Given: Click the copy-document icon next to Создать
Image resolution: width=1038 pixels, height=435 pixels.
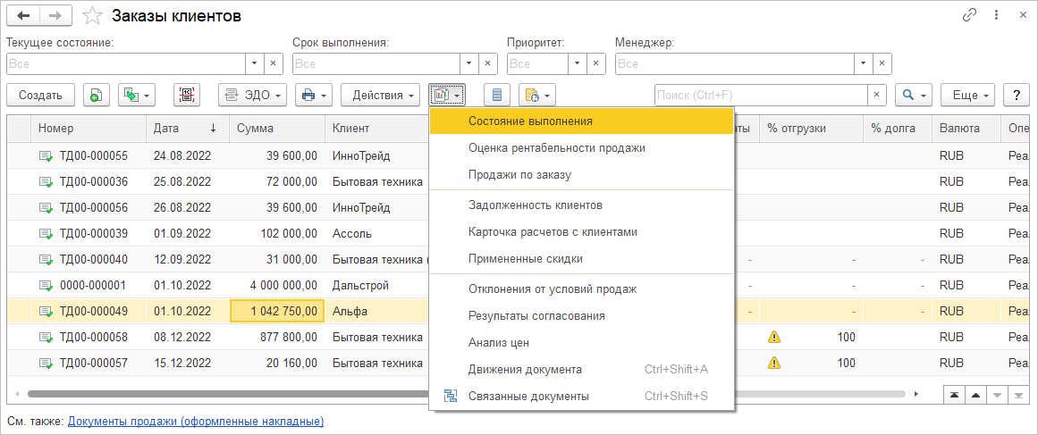Looking at the screenshot, I should point(96,95).
